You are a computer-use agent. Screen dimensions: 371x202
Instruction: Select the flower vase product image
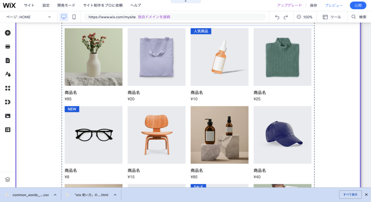(x=93, y=57)
